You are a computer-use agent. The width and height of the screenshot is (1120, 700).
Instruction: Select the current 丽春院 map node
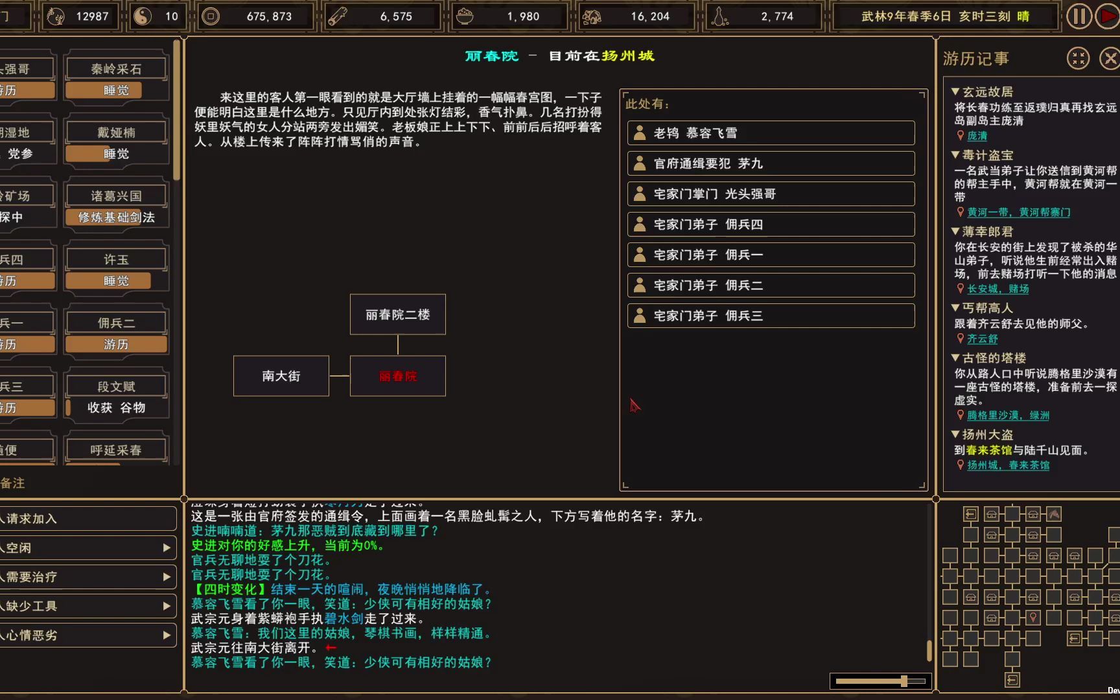click(x=398, y=376)
